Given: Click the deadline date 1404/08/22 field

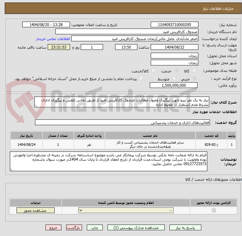Looking at the screenshot, I should (174, 47).
